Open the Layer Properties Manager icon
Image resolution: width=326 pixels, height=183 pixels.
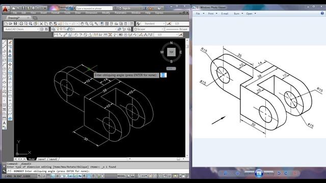pyautogui.click(x=53, y=29)
